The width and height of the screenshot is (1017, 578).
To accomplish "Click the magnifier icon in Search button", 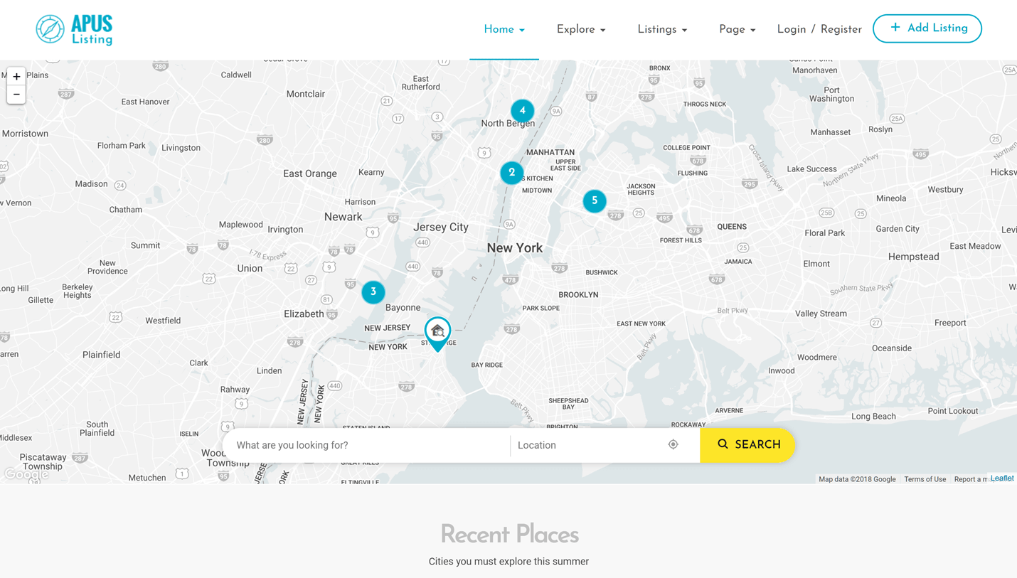I will [723, 444].
